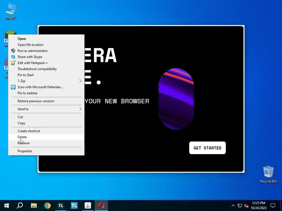Click Share with Skype entry
This screenshot has width=282, height=211.
pyautogui.click(x=46, y=57)
